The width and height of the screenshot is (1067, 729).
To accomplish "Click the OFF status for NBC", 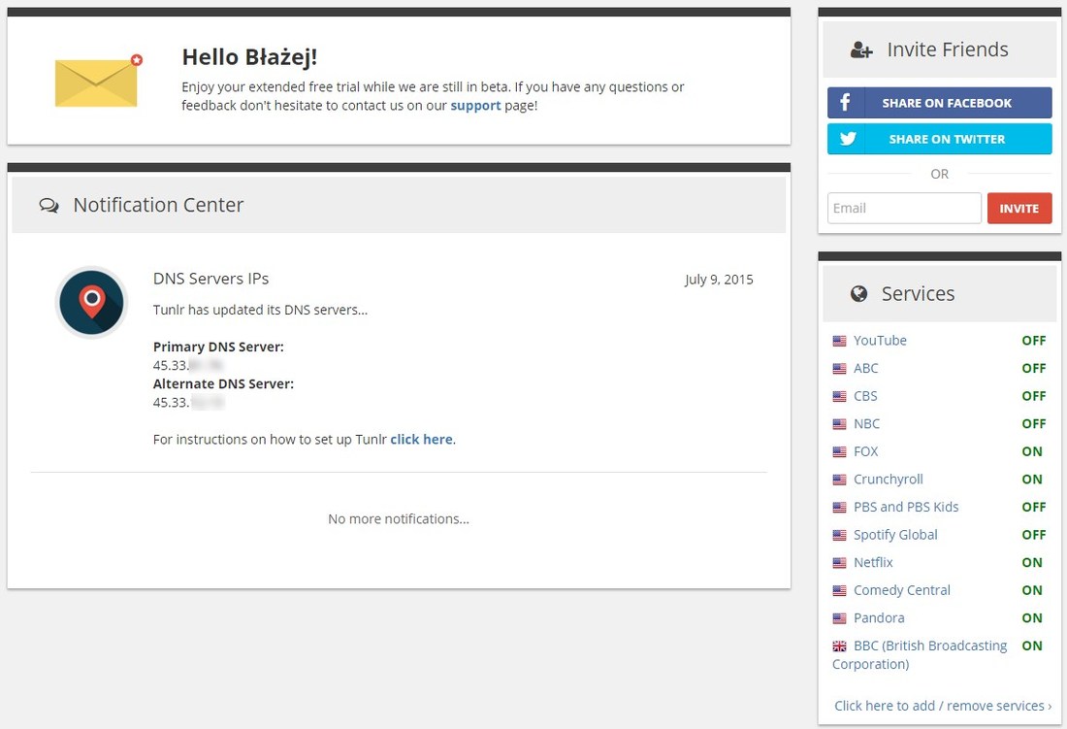I will 1034,424.
